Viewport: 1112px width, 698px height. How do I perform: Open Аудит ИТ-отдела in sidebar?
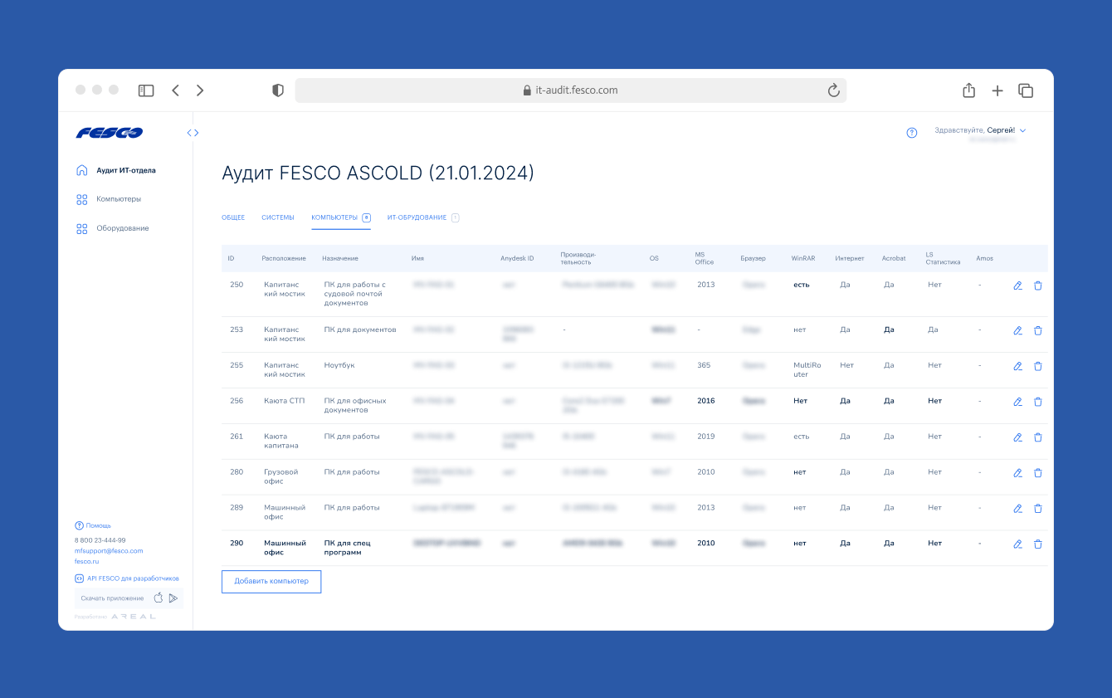pos(116,170)
